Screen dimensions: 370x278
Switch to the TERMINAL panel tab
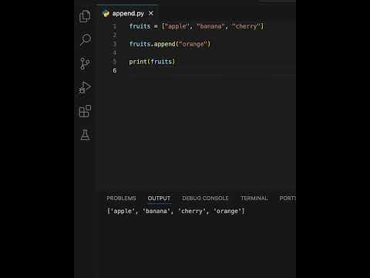(254, 198)
